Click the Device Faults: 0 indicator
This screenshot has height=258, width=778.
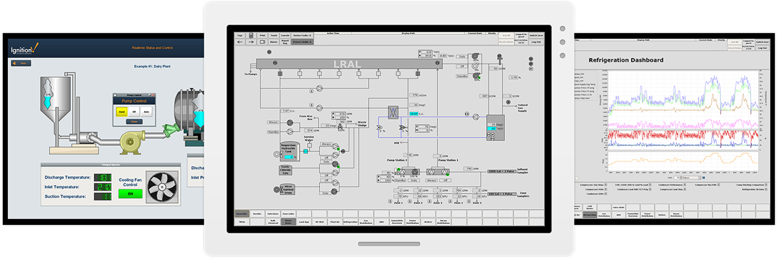(x=302, y=35)
